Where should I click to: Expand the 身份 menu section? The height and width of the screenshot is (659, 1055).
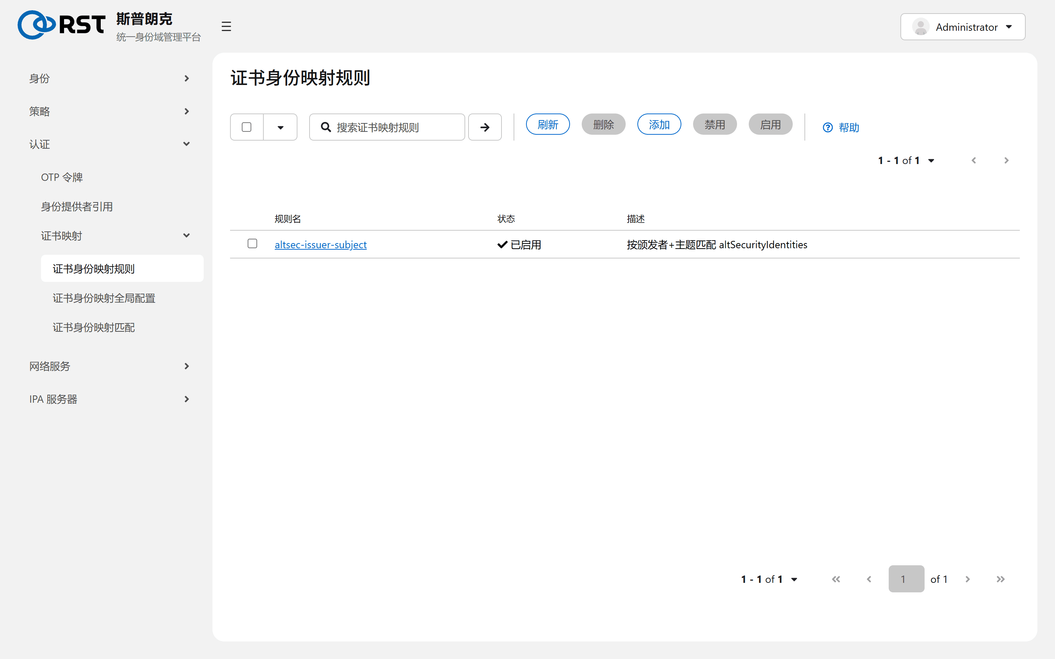pyautogui.click(x=110, y=78)
